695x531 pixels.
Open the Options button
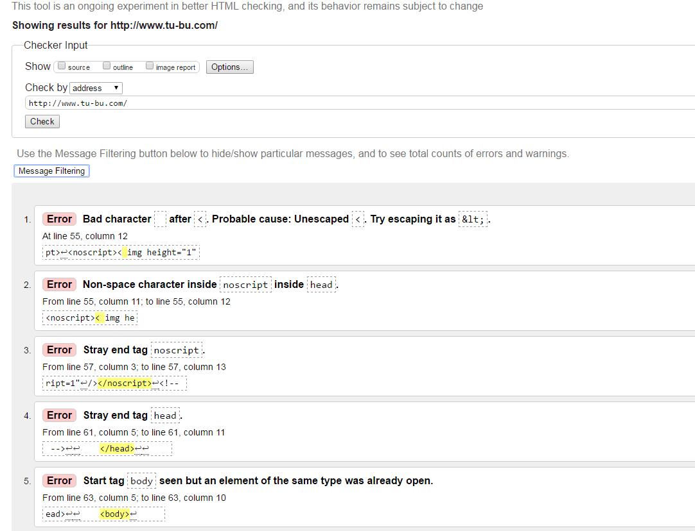pyautogui.click(x=229, y=67)
